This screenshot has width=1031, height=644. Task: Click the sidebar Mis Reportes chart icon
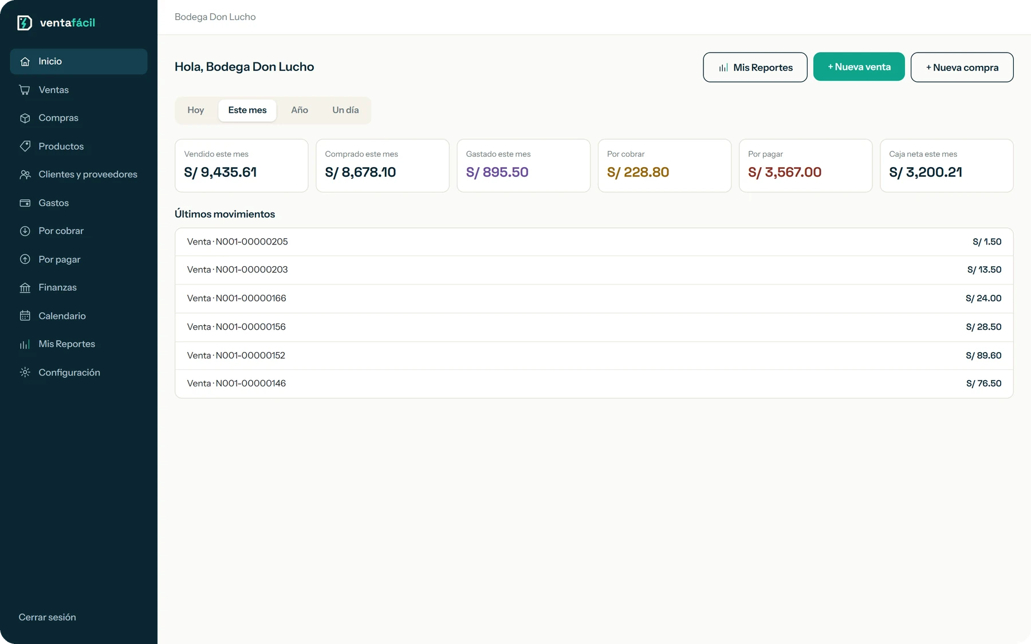pos(25,344)
